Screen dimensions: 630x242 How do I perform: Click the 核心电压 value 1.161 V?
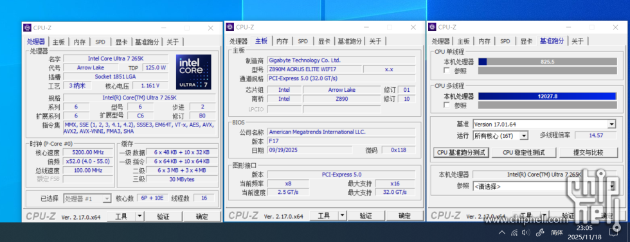point(150,85)
